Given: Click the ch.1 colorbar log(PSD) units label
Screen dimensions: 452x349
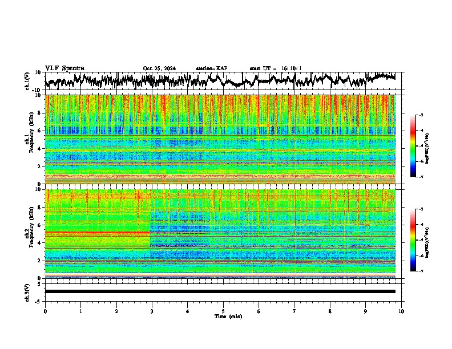Looking at the screenshot, I should tap(427, 148).
